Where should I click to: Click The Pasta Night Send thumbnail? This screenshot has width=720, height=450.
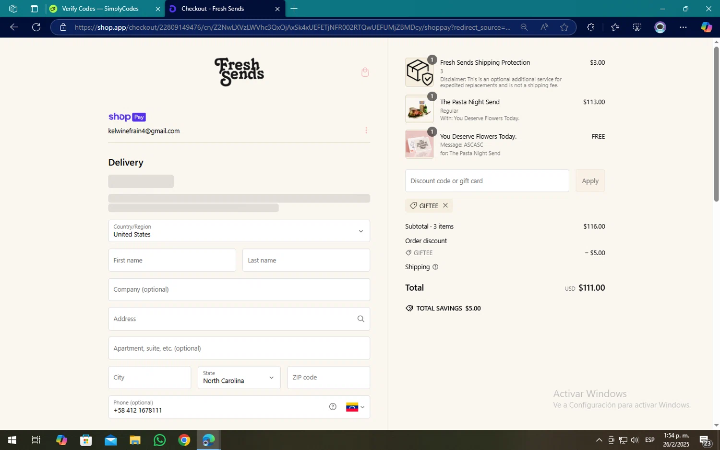point(420,109)
